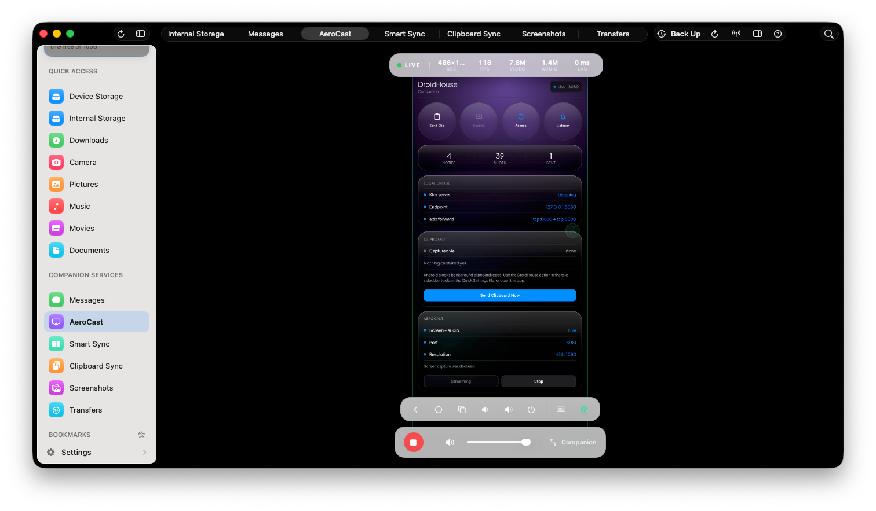Switch to the Internal Storage tab
Screen dimensions: 876x511
point(196,34)
